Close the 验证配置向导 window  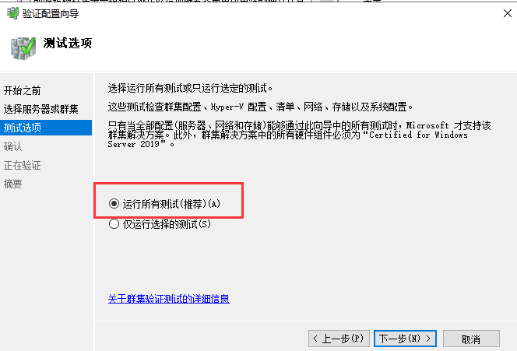click(x=508, y=13)
